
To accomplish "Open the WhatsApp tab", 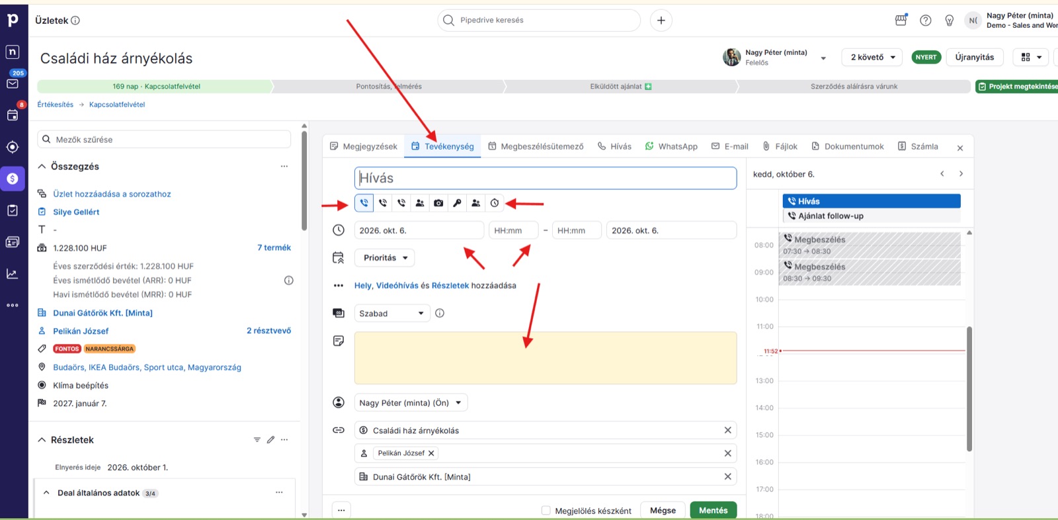I will click(x=671, y=146).
